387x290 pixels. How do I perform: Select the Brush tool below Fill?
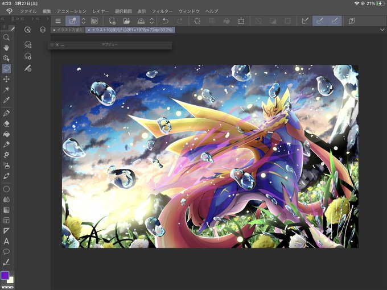pyautogui.click(x=6, y=144)
